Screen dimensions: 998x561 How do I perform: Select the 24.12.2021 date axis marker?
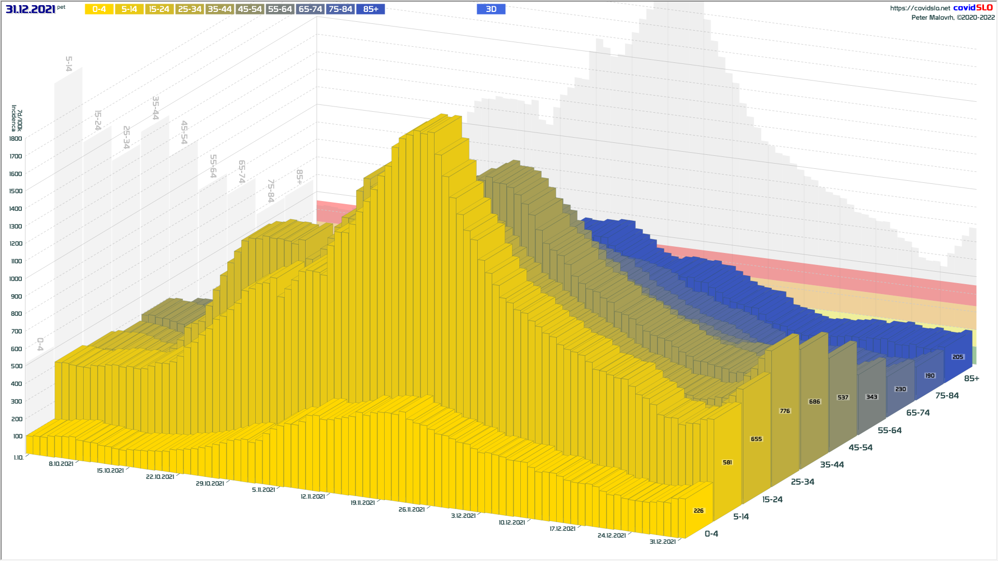click(611, 535)
